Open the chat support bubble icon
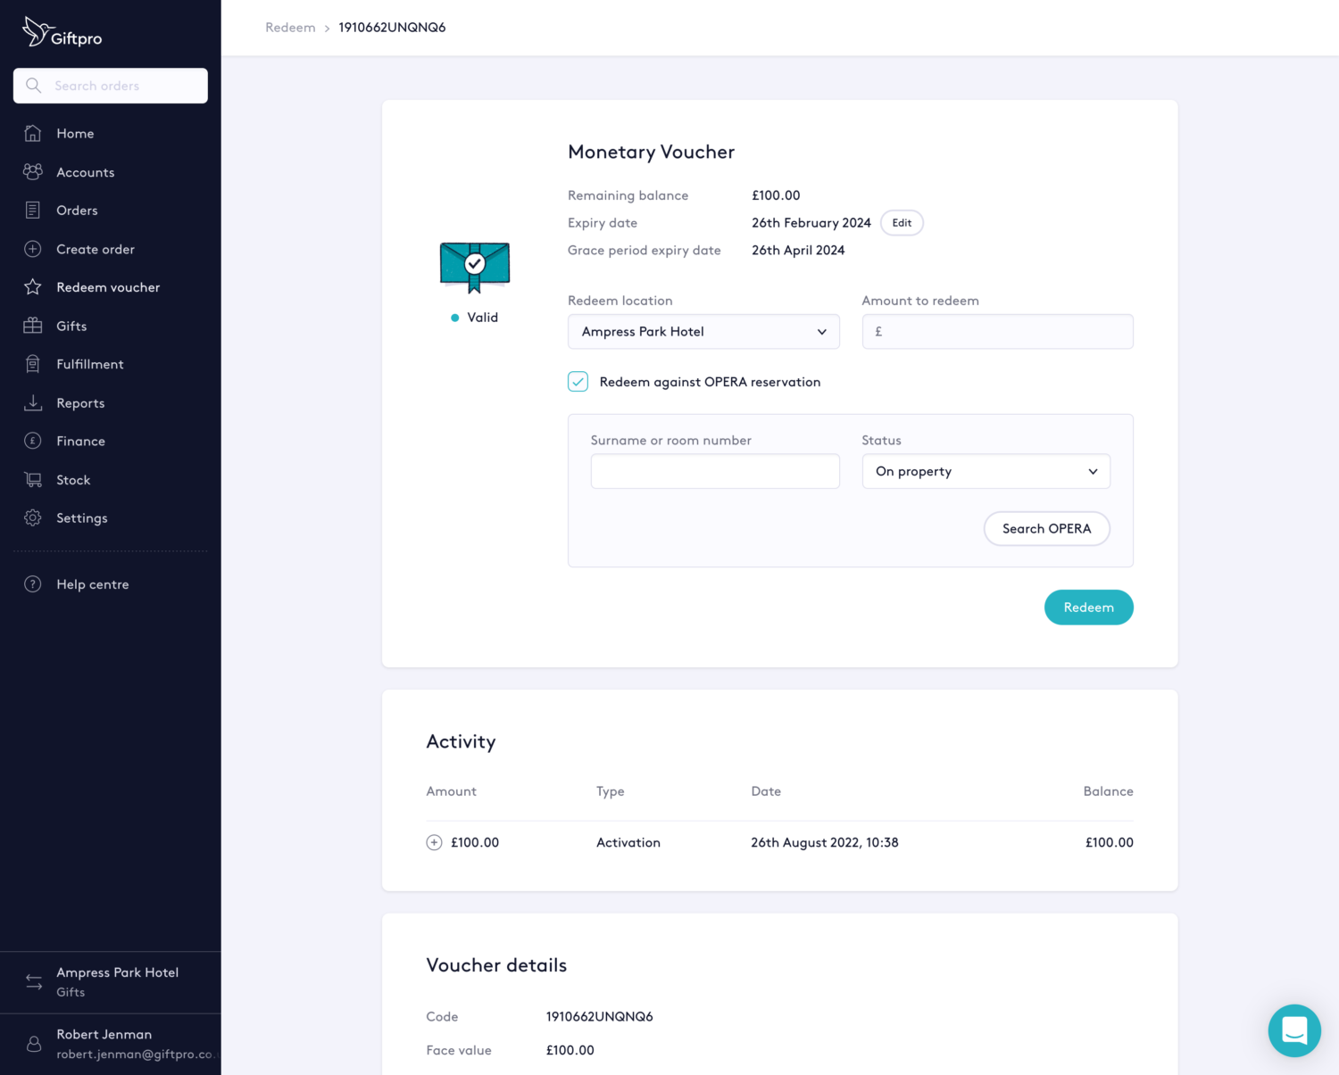 pyautogui.click(x=1293, y=1030)
